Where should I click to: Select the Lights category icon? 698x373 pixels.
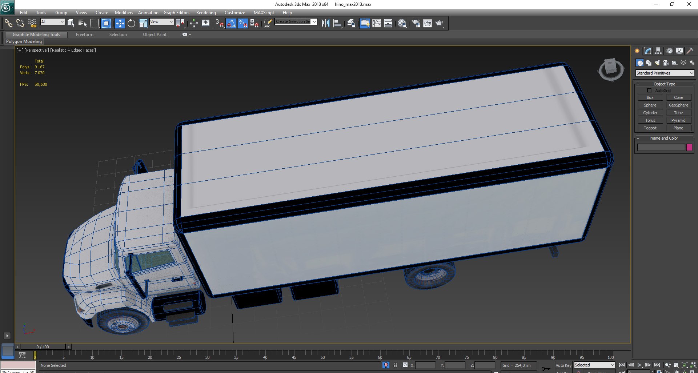(x=657, y=63)
